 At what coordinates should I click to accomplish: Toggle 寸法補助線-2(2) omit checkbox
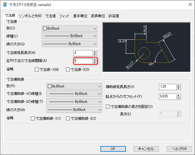[x=68, y=118]
